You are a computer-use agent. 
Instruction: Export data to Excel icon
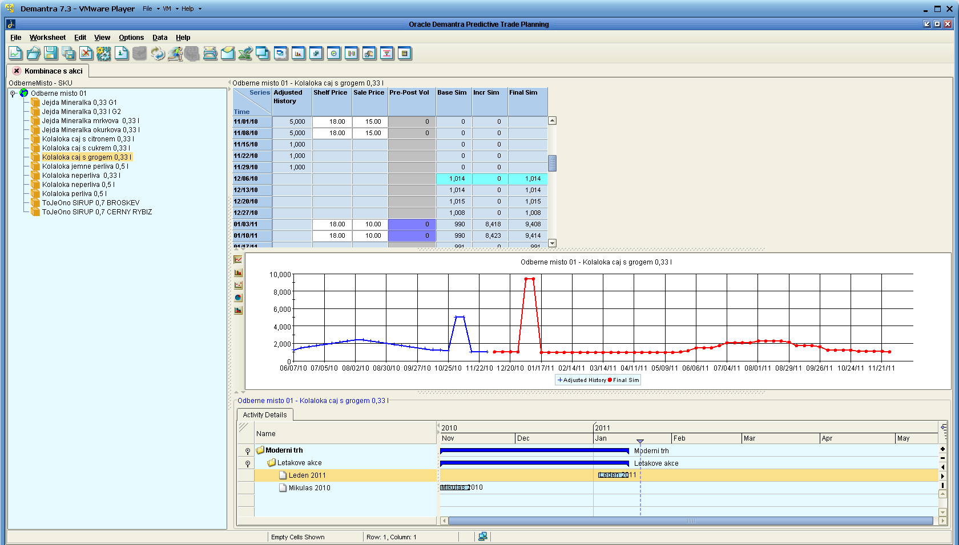click(x=245, y=54)
